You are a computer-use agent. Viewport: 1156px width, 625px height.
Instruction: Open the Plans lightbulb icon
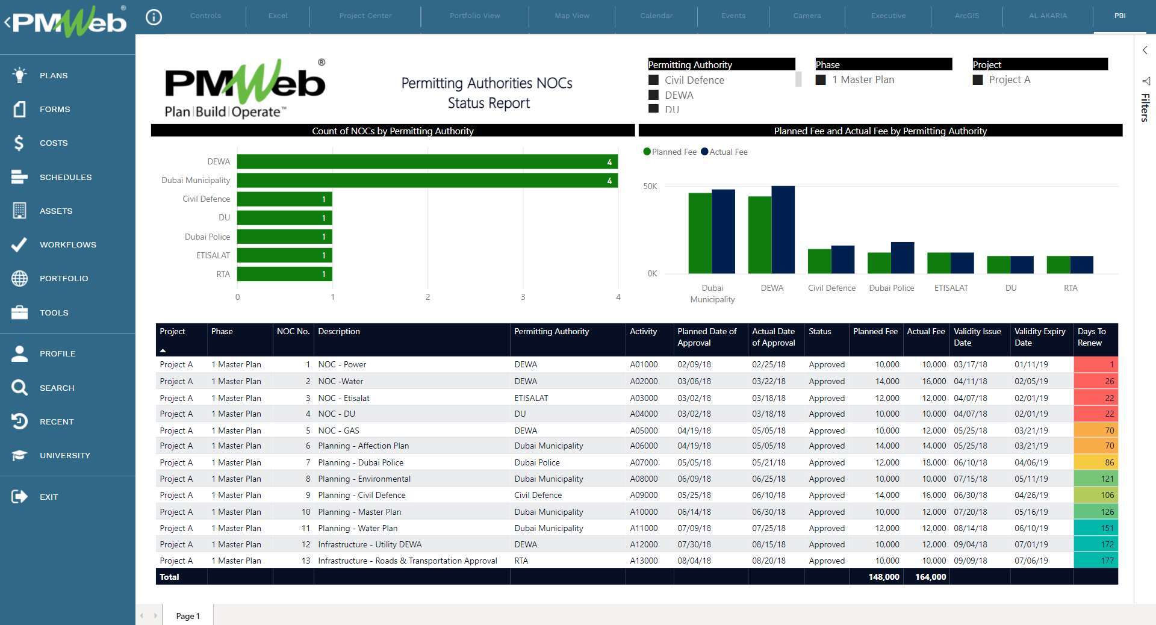pyautogui.click(x=19, y=75)
